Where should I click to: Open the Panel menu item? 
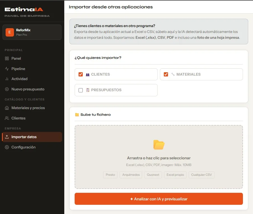pos(32,58)
